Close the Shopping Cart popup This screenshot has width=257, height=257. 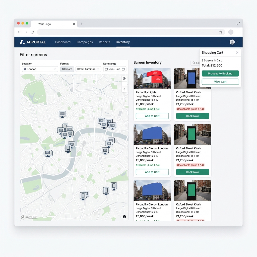237,53
